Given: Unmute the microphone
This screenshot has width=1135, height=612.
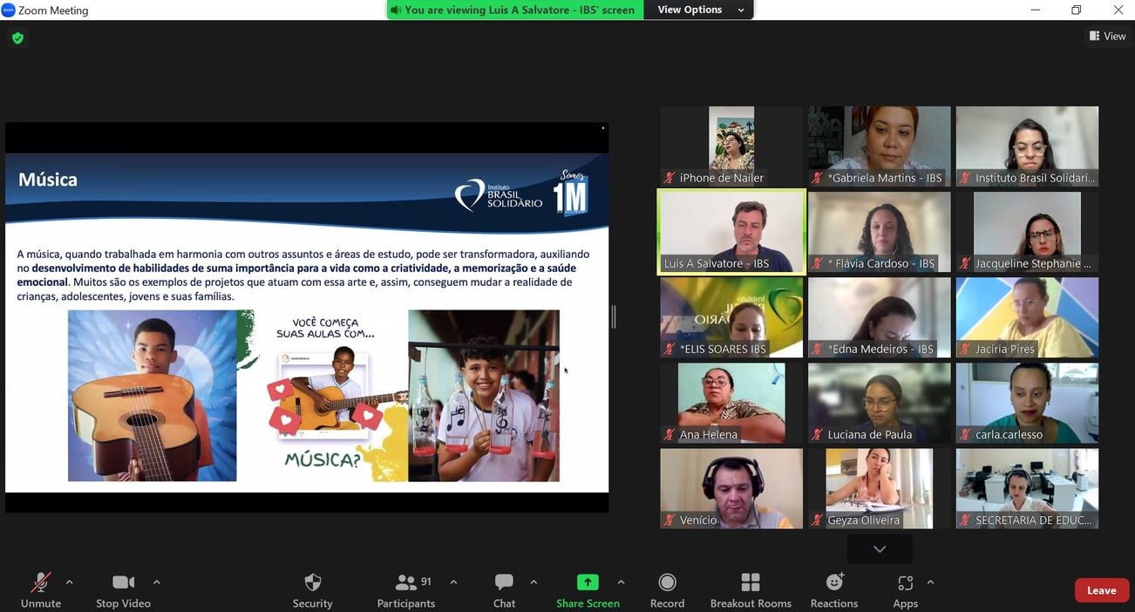Looking at the screenshot, I should coord(40,582).
